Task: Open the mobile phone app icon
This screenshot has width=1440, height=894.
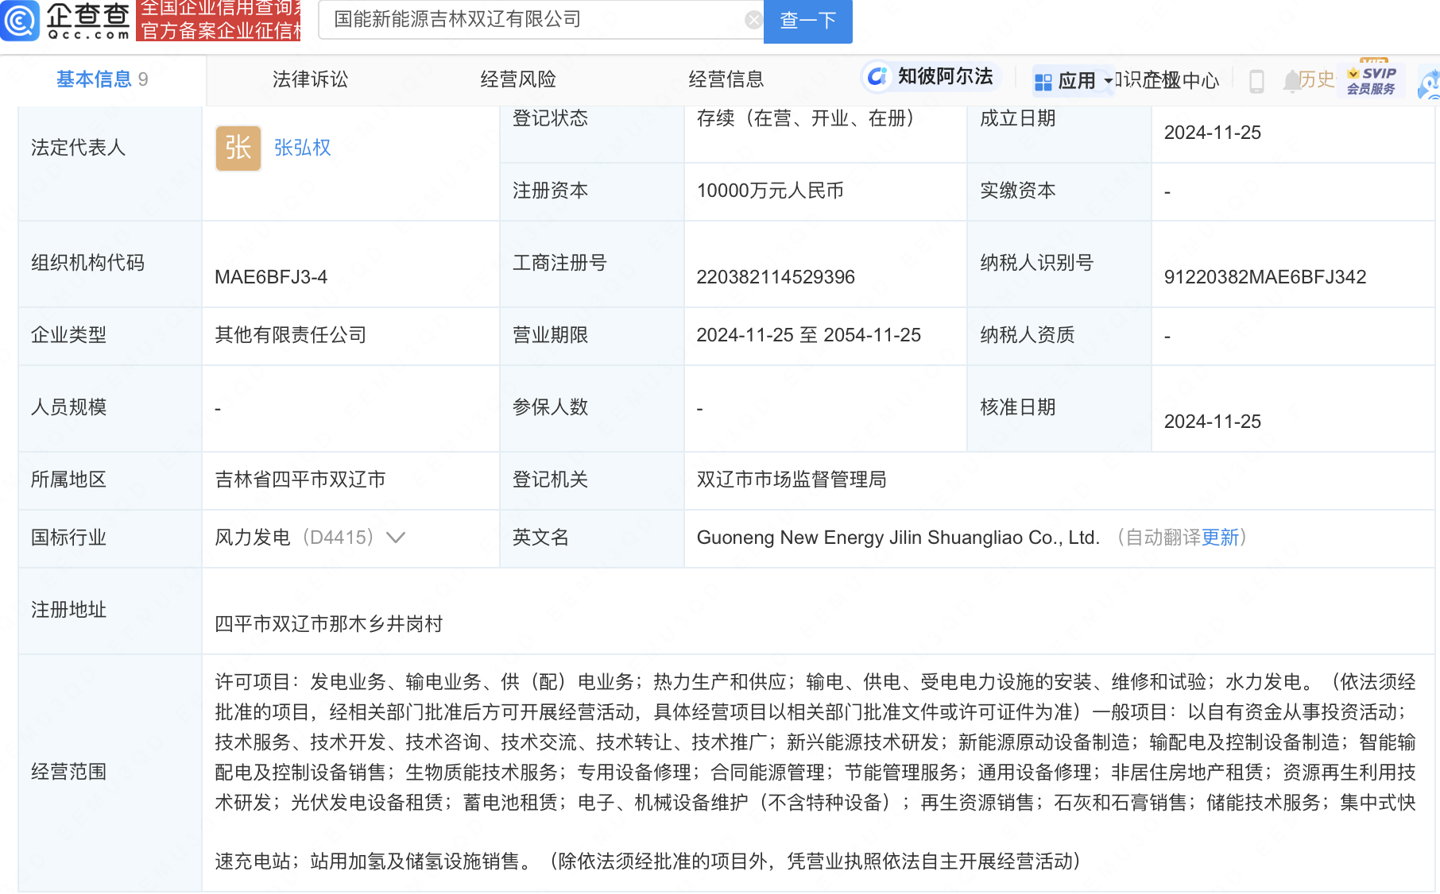Action: (x=1256, y=81)
